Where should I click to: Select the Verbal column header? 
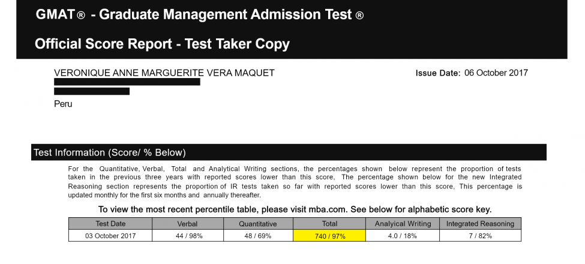click(x=188, y=224)
